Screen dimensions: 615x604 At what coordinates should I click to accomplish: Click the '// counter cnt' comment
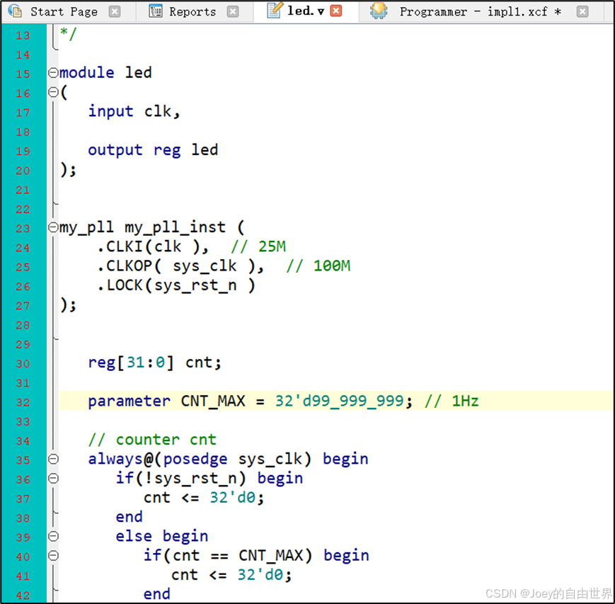tap(152, 440)
